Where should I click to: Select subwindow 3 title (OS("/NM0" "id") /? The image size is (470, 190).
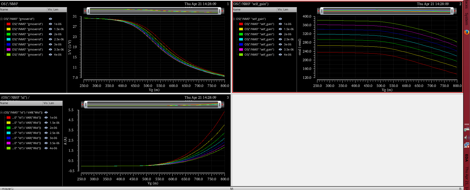[15, 97]
